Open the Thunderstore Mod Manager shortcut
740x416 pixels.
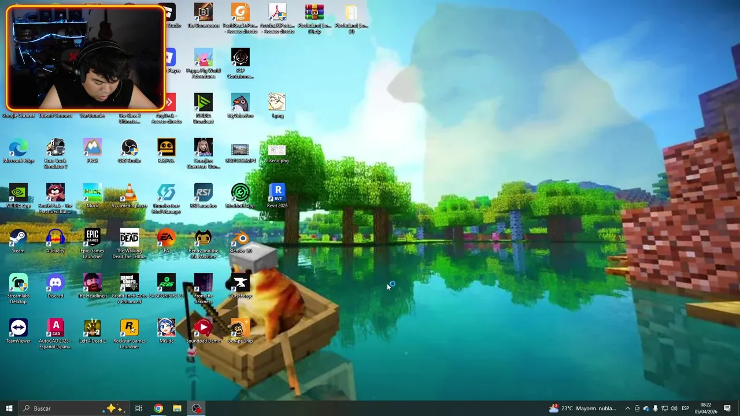point(166,198)
